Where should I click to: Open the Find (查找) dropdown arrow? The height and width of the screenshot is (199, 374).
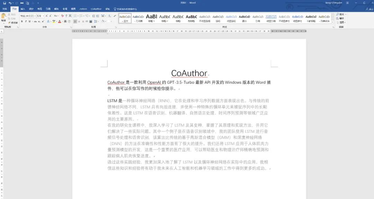click(346, 14)
